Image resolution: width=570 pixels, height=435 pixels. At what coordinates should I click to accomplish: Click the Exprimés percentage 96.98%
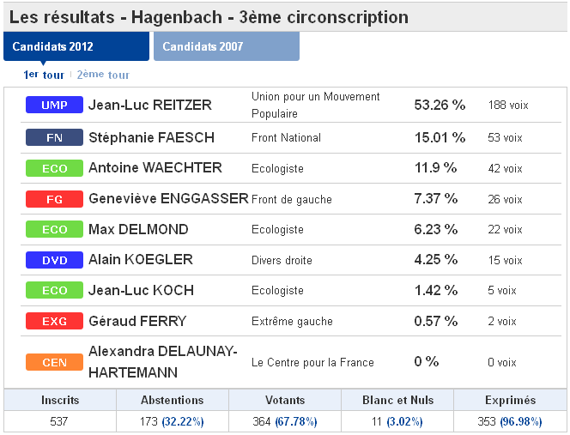tap(521, 421)
